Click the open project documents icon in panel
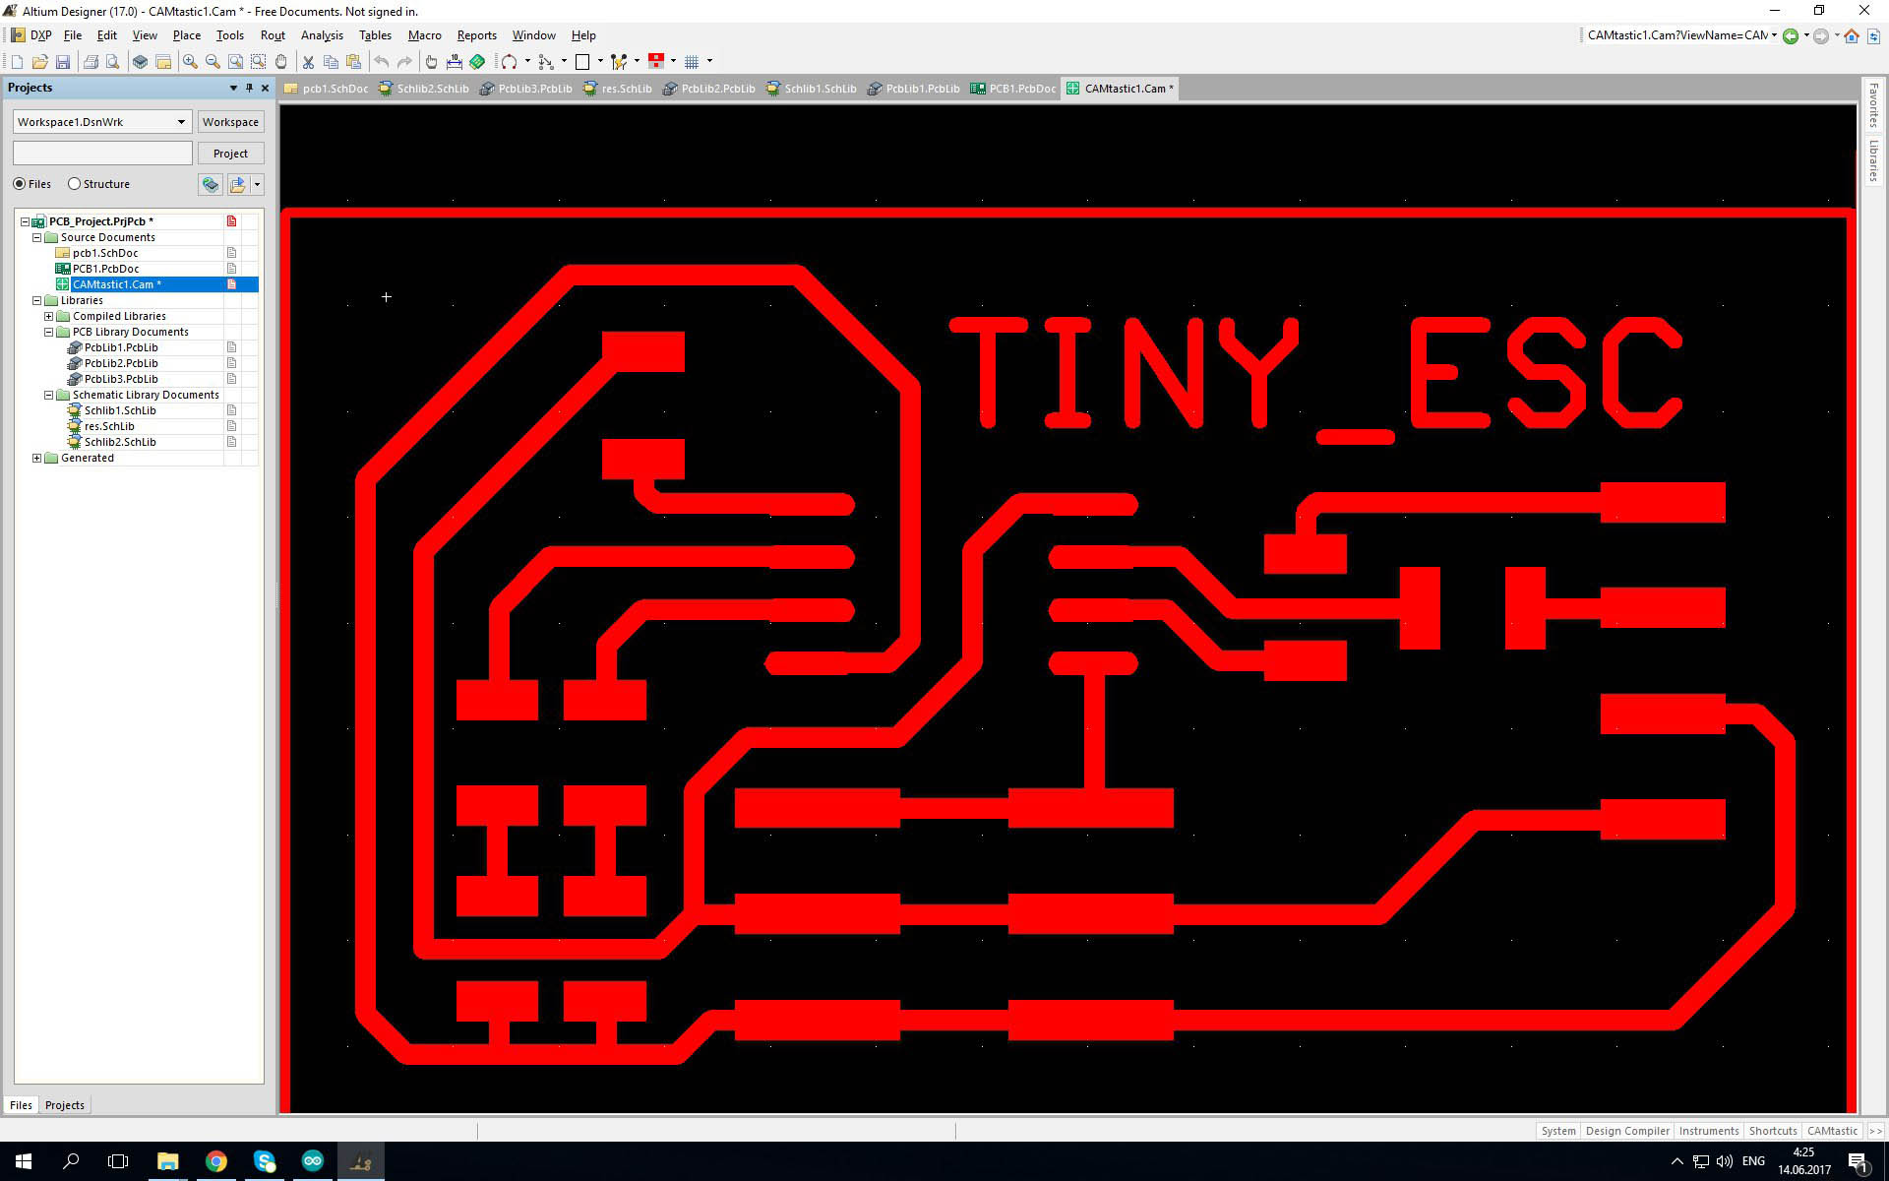The width and height of the screenshot is (1889, 1181). click(x=237, y=184)
